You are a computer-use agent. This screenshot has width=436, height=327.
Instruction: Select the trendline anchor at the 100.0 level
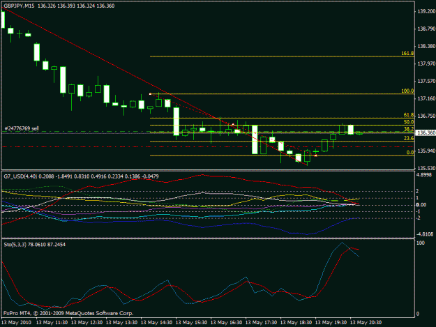tap(150, 94)
